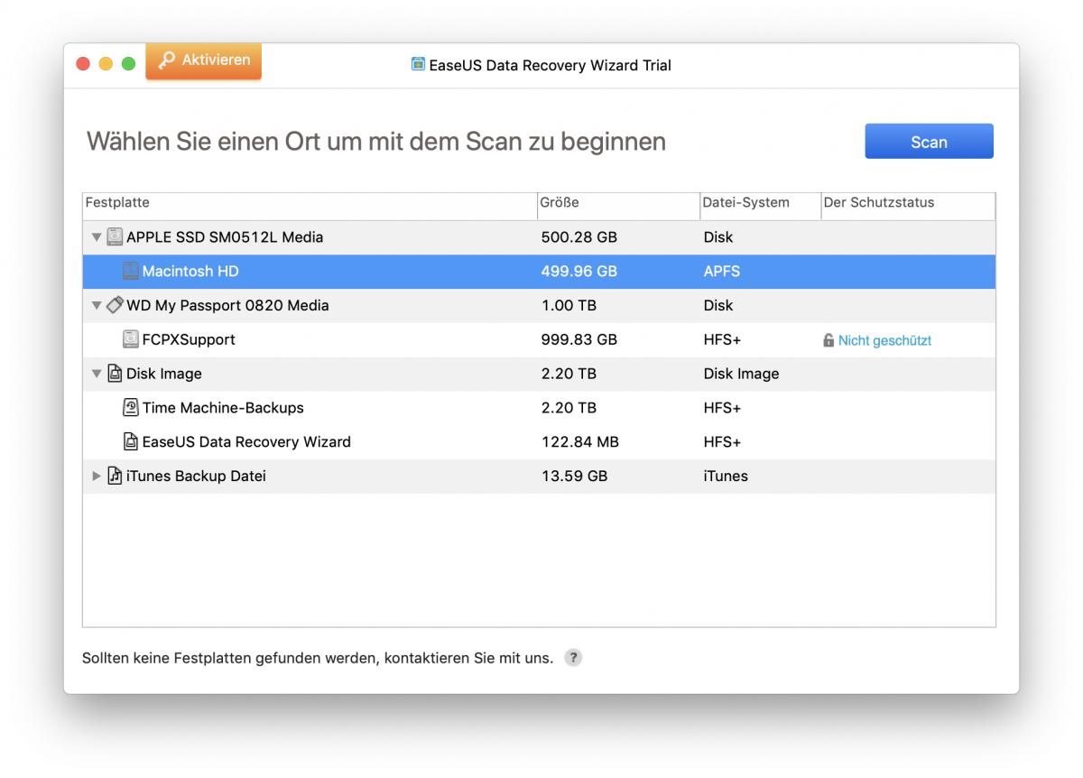The width and height of the screenshot is (1083, 778).
Task: Click the iTunes Backup music file icon
Action: tap(115, 476)
